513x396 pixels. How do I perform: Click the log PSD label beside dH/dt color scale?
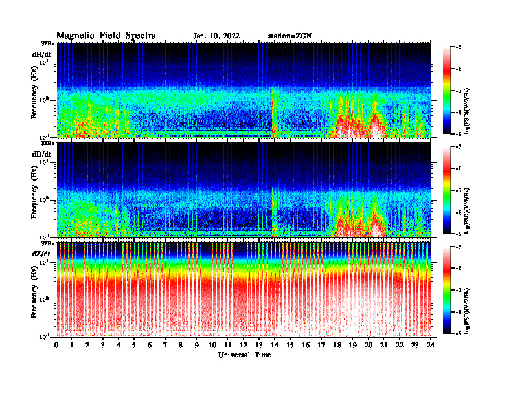467,111
